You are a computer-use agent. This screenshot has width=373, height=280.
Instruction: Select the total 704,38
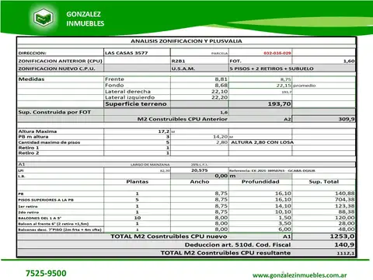[345, 200]
